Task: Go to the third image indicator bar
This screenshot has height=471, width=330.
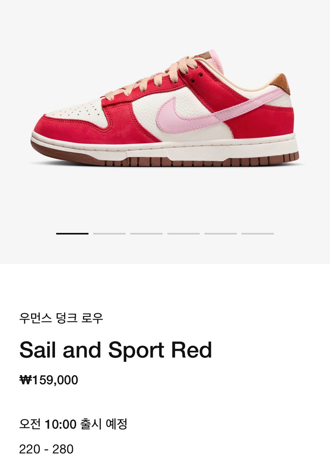Action: (x=146, y=233)
